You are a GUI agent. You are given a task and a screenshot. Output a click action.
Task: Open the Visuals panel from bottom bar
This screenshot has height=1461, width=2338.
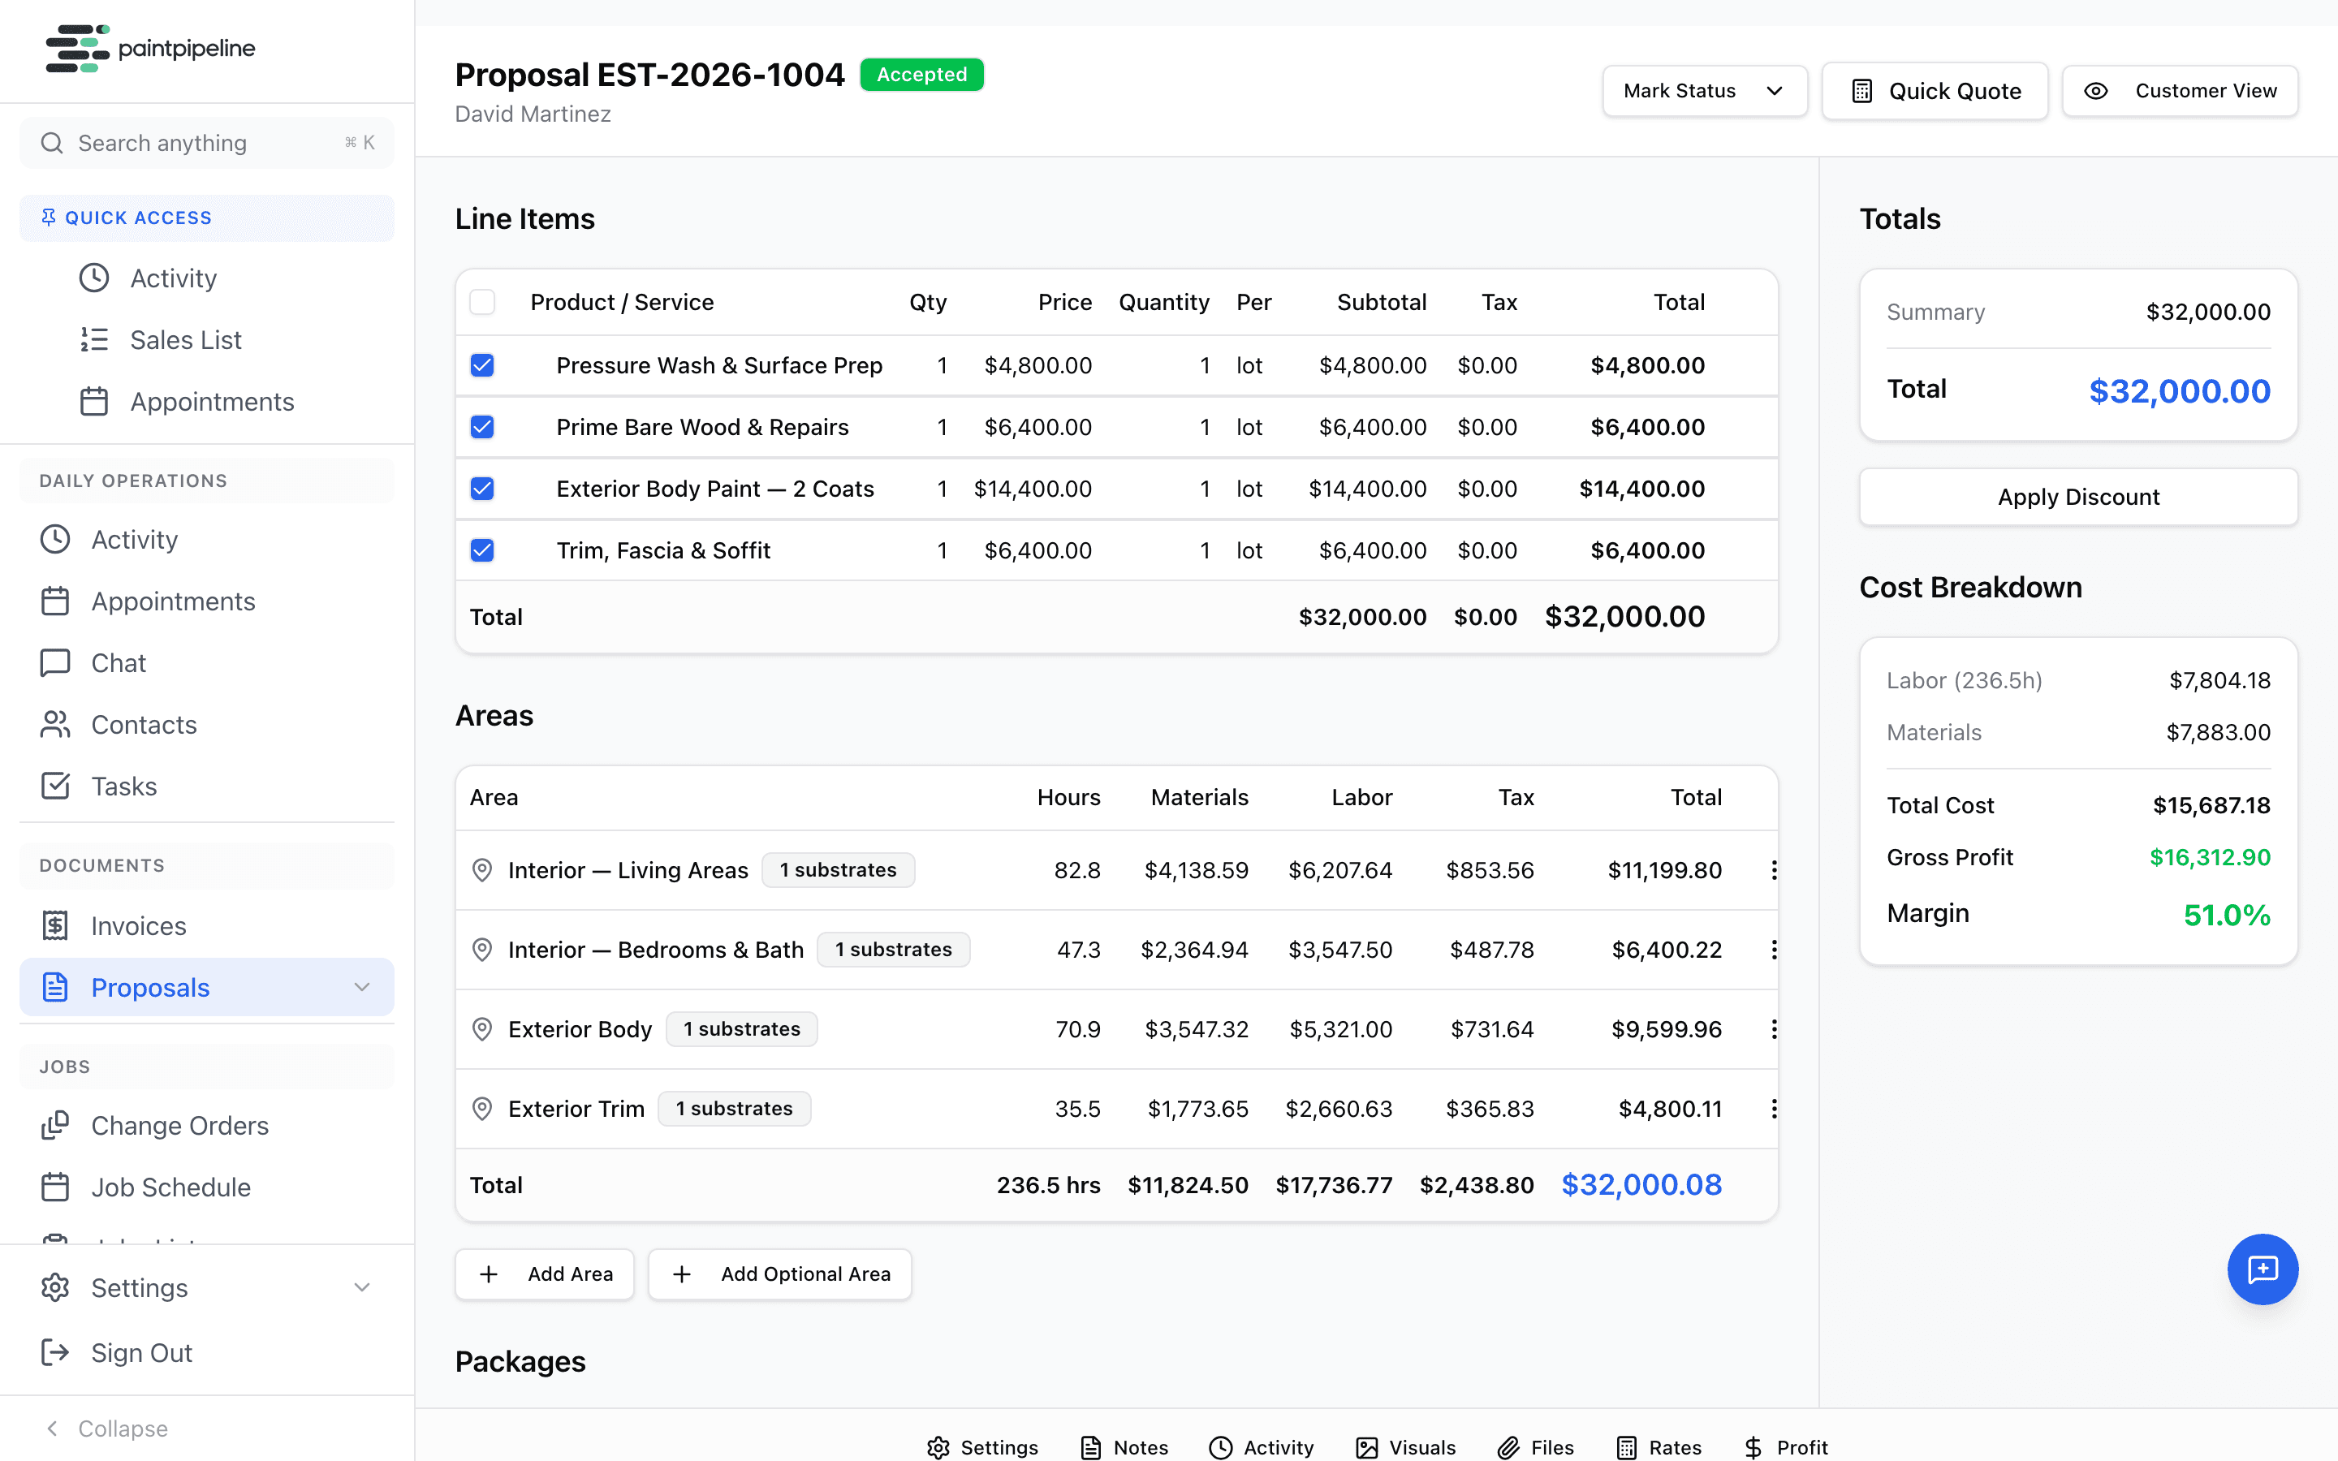pyautogui.click(x=1367, y=1446)
